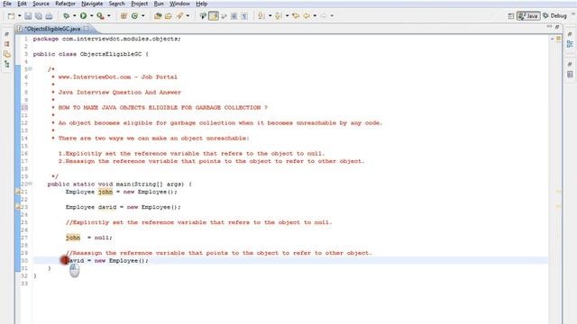The width and height of the screenshot is (577, 324).
Task: Open the Open Perspective icon
Action: 511,16
